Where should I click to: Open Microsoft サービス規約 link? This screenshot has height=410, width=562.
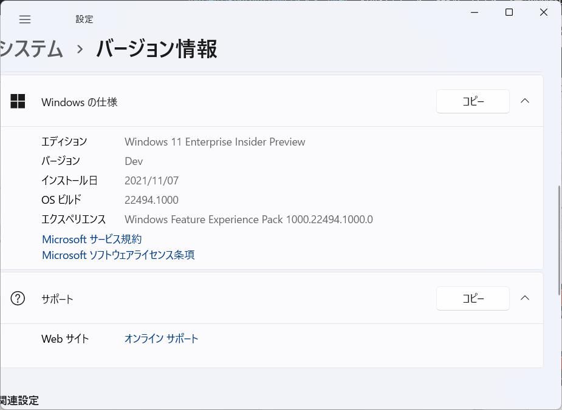[92, 240]
